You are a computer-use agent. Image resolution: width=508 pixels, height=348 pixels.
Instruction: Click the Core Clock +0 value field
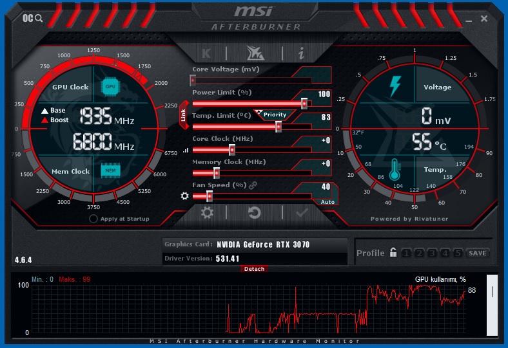325,141
